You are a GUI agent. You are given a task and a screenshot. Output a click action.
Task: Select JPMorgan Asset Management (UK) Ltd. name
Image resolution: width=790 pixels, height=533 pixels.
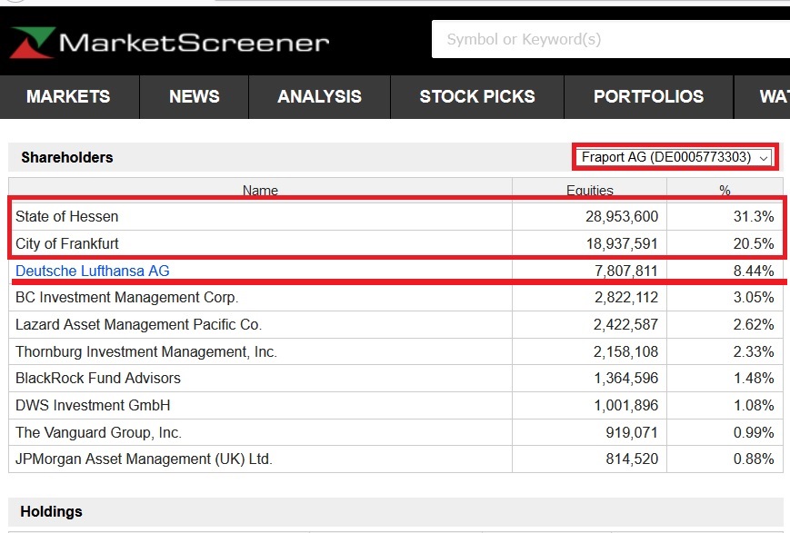pyautogui.click(x=144, y=459)
